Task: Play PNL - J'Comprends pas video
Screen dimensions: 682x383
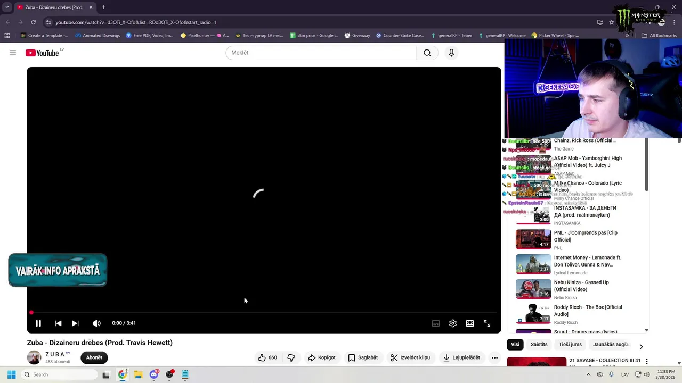Action: tap(533, 239)
